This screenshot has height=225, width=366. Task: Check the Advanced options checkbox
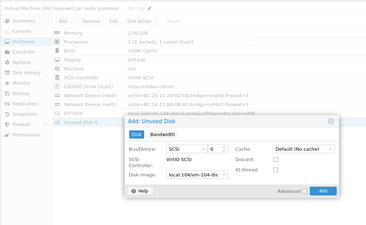[304, 191]
